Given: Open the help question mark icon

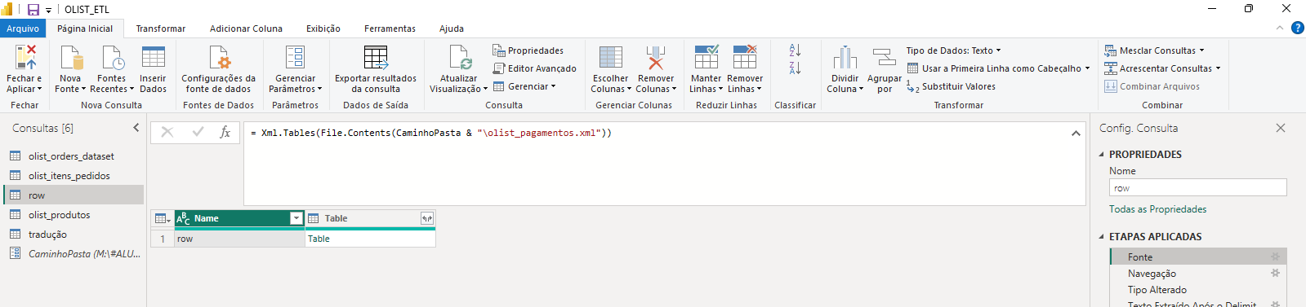Looking at the screenshot, I should [x=1297, y=28].
